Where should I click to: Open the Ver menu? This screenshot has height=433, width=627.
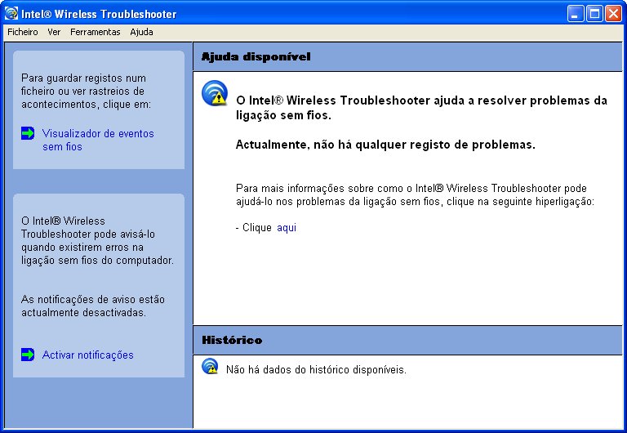point(54,32)
